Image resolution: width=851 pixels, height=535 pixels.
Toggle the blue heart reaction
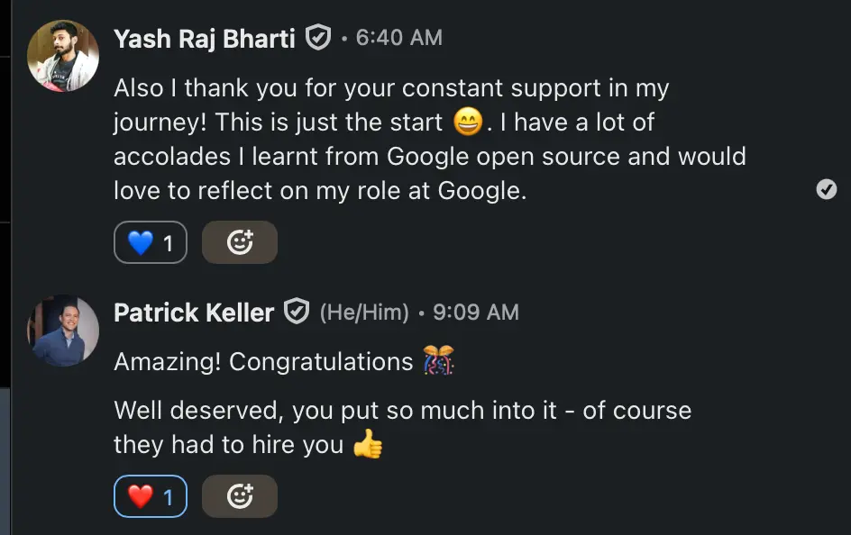[151, 242]
